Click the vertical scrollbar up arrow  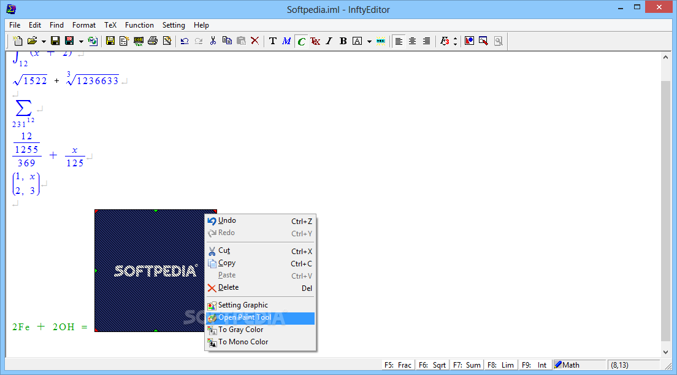tap(665, 57)
